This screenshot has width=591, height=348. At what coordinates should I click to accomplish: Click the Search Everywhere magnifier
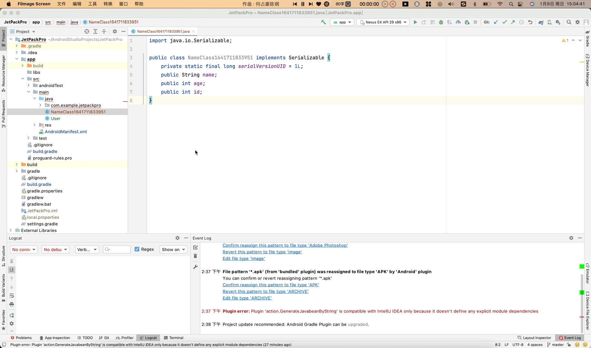pyautogui.click(x=569, y=22)
